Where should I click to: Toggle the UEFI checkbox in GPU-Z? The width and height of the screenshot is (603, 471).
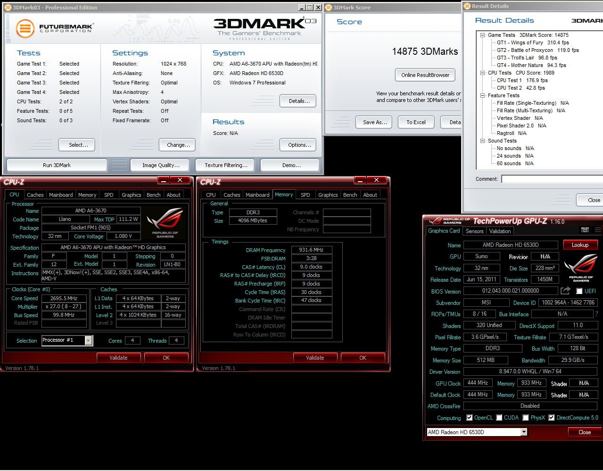[x=579, y=291]
